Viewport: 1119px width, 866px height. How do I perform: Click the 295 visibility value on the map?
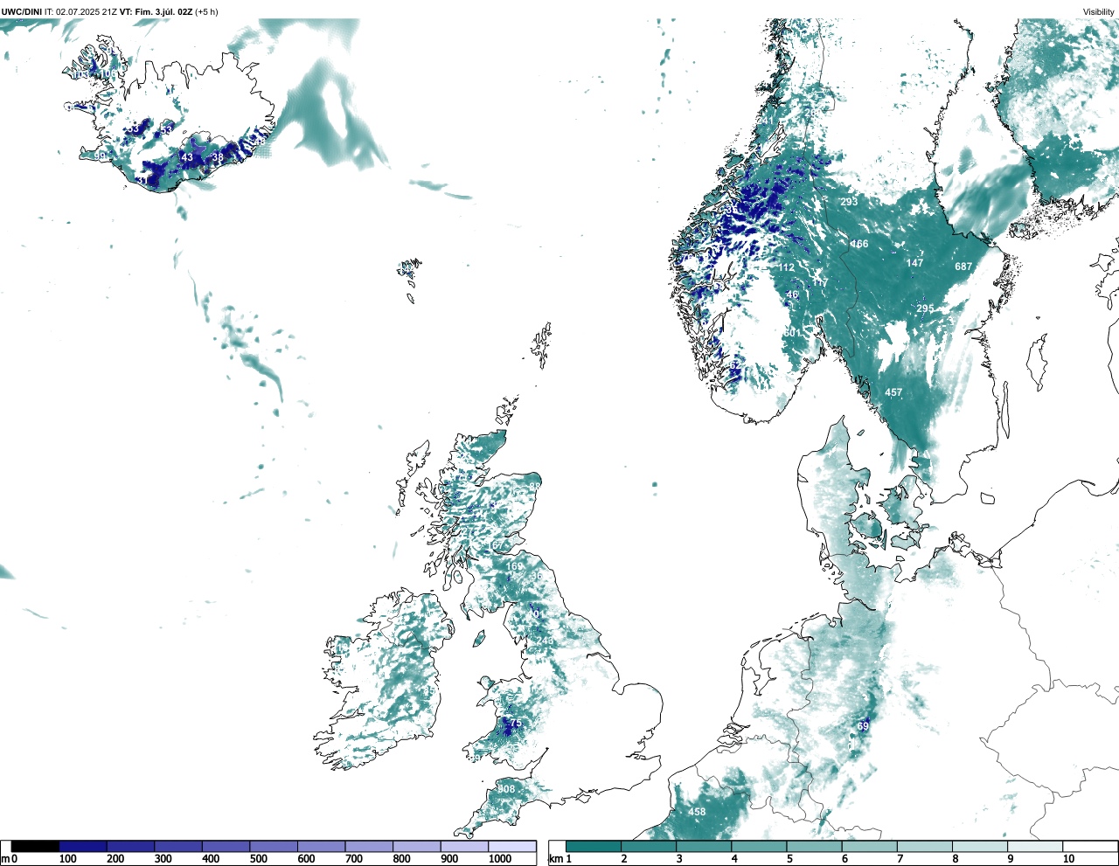tap(925, 309)
